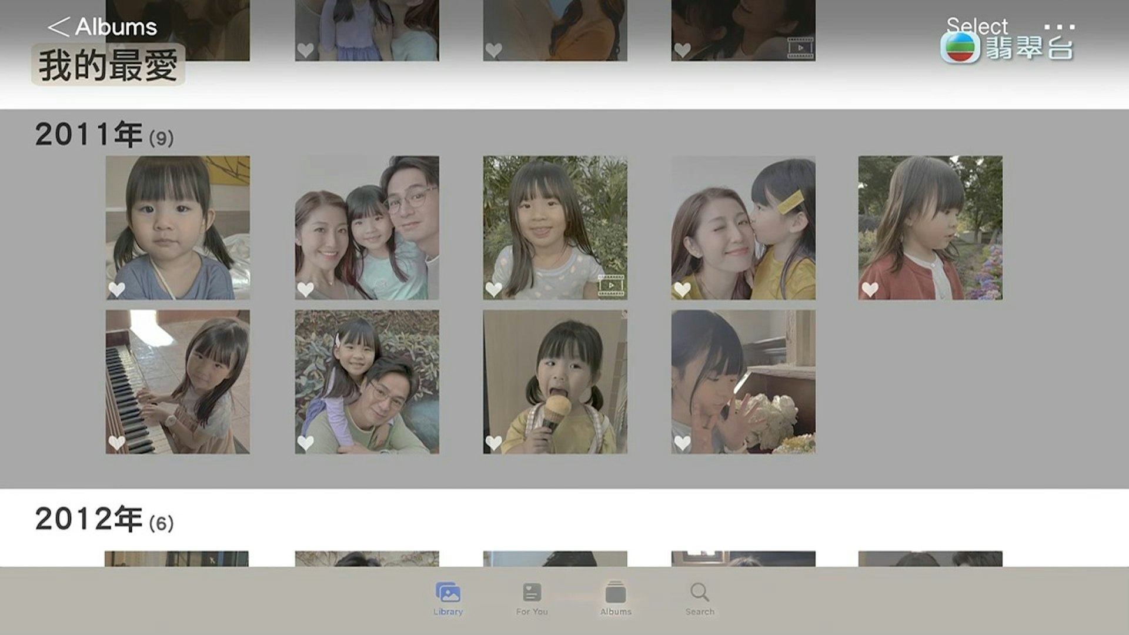Open the Albums tab icon
This screenshot has width=1129, height=635.
(x=616, y=593)
